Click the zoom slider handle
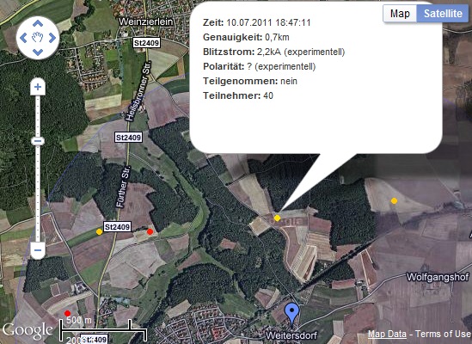Screen dimensions: 472x344 tap(38, 141)
